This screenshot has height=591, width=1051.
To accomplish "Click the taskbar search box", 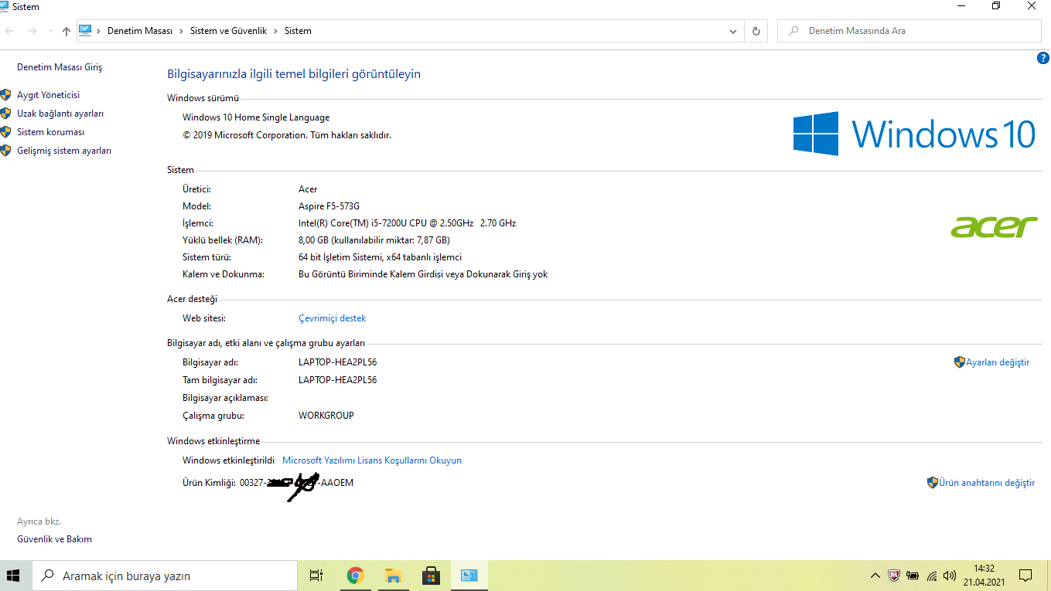I will (164, 576).
